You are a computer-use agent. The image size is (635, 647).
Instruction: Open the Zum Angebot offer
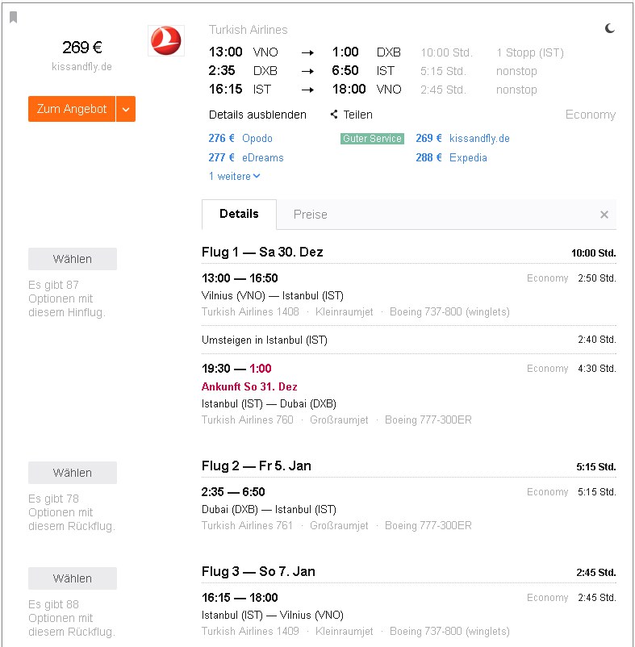click(x=72, y=109)
